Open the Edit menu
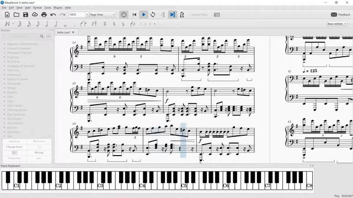 11,8
